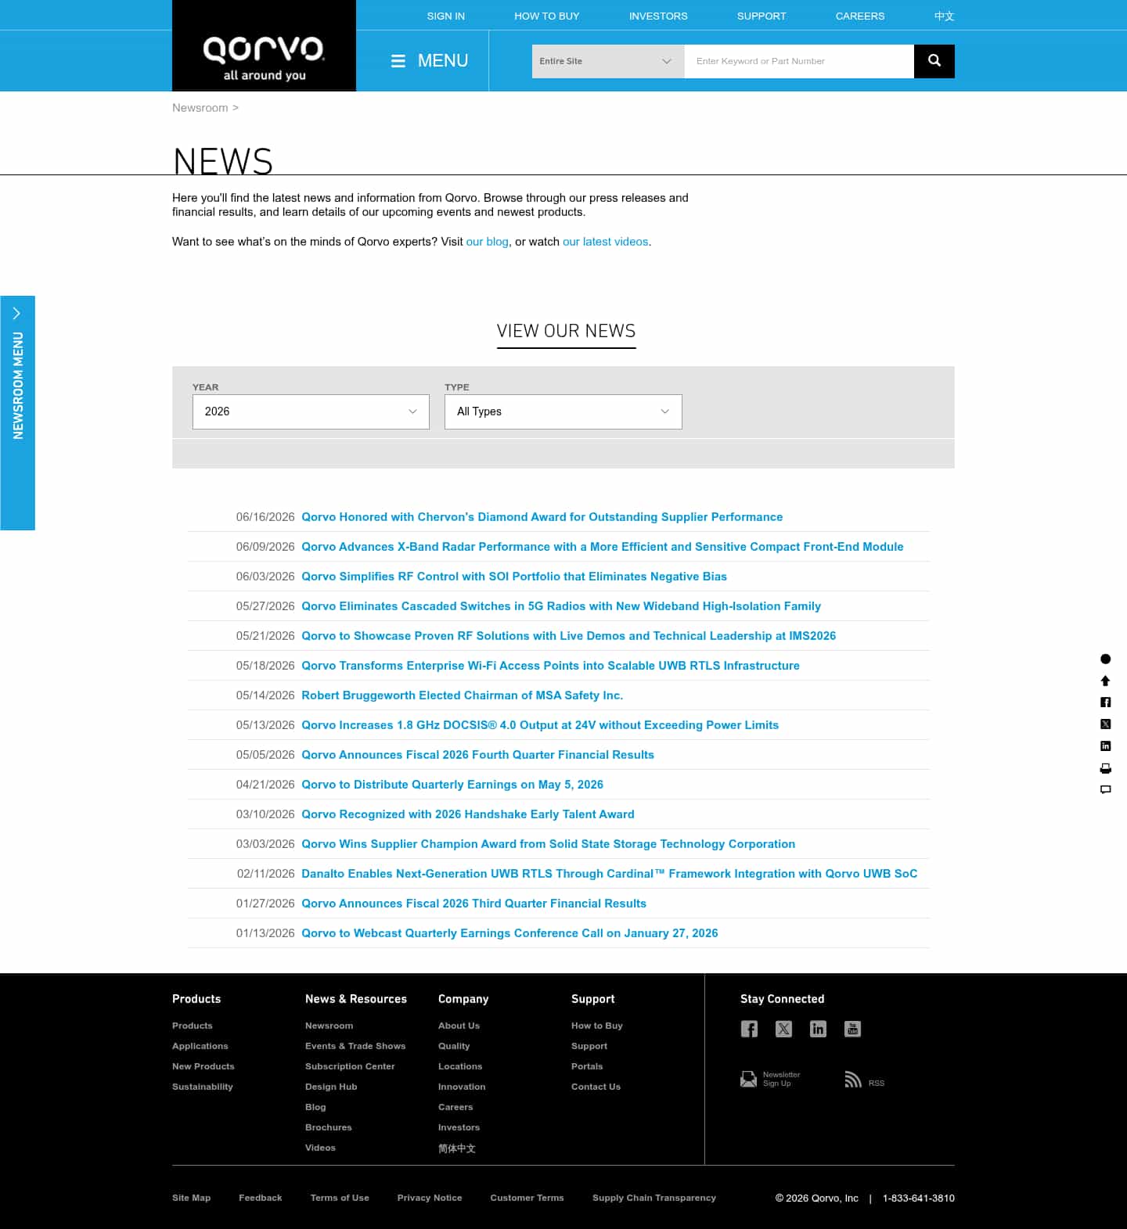Open CAREERS top navigation item
This screenshot has width=1127, height=1229.
pyautogui.click(x=860, y=16)
